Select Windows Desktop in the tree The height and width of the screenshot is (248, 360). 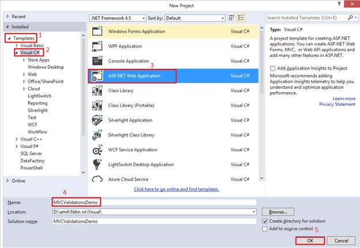[x=46, y=67]
